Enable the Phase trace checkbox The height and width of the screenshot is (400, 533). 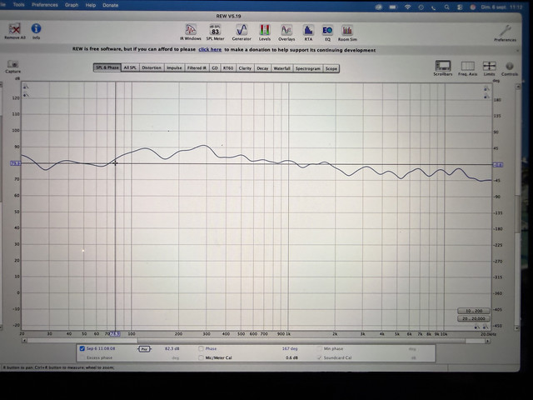coord(201,348)
